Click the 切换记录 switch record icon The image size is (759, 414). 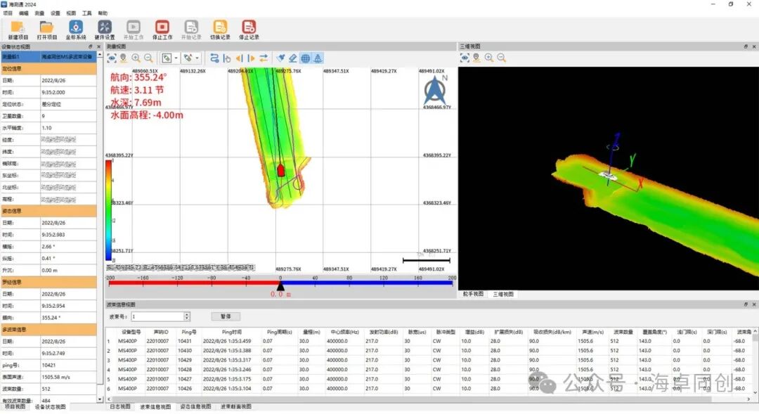point(220,29)
